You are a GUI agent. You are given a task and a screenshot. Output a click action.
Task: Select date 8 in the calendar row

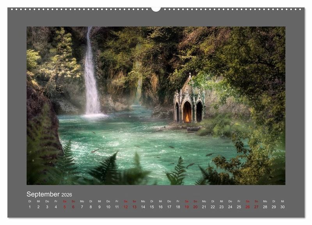click(91, 207)
